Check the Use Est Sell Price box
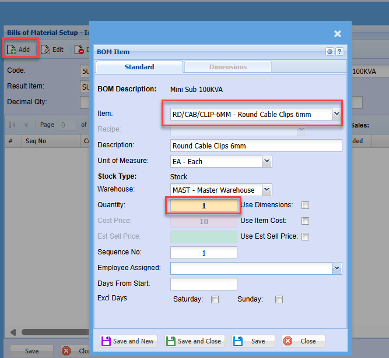The width and height of the screenshot is (389, 358). coord(305,237)
